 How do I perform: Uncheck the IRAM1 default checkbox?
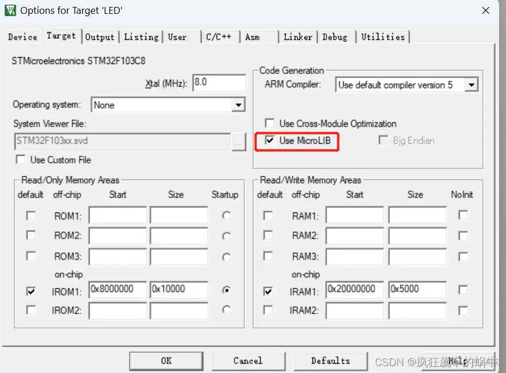(268, 292)
